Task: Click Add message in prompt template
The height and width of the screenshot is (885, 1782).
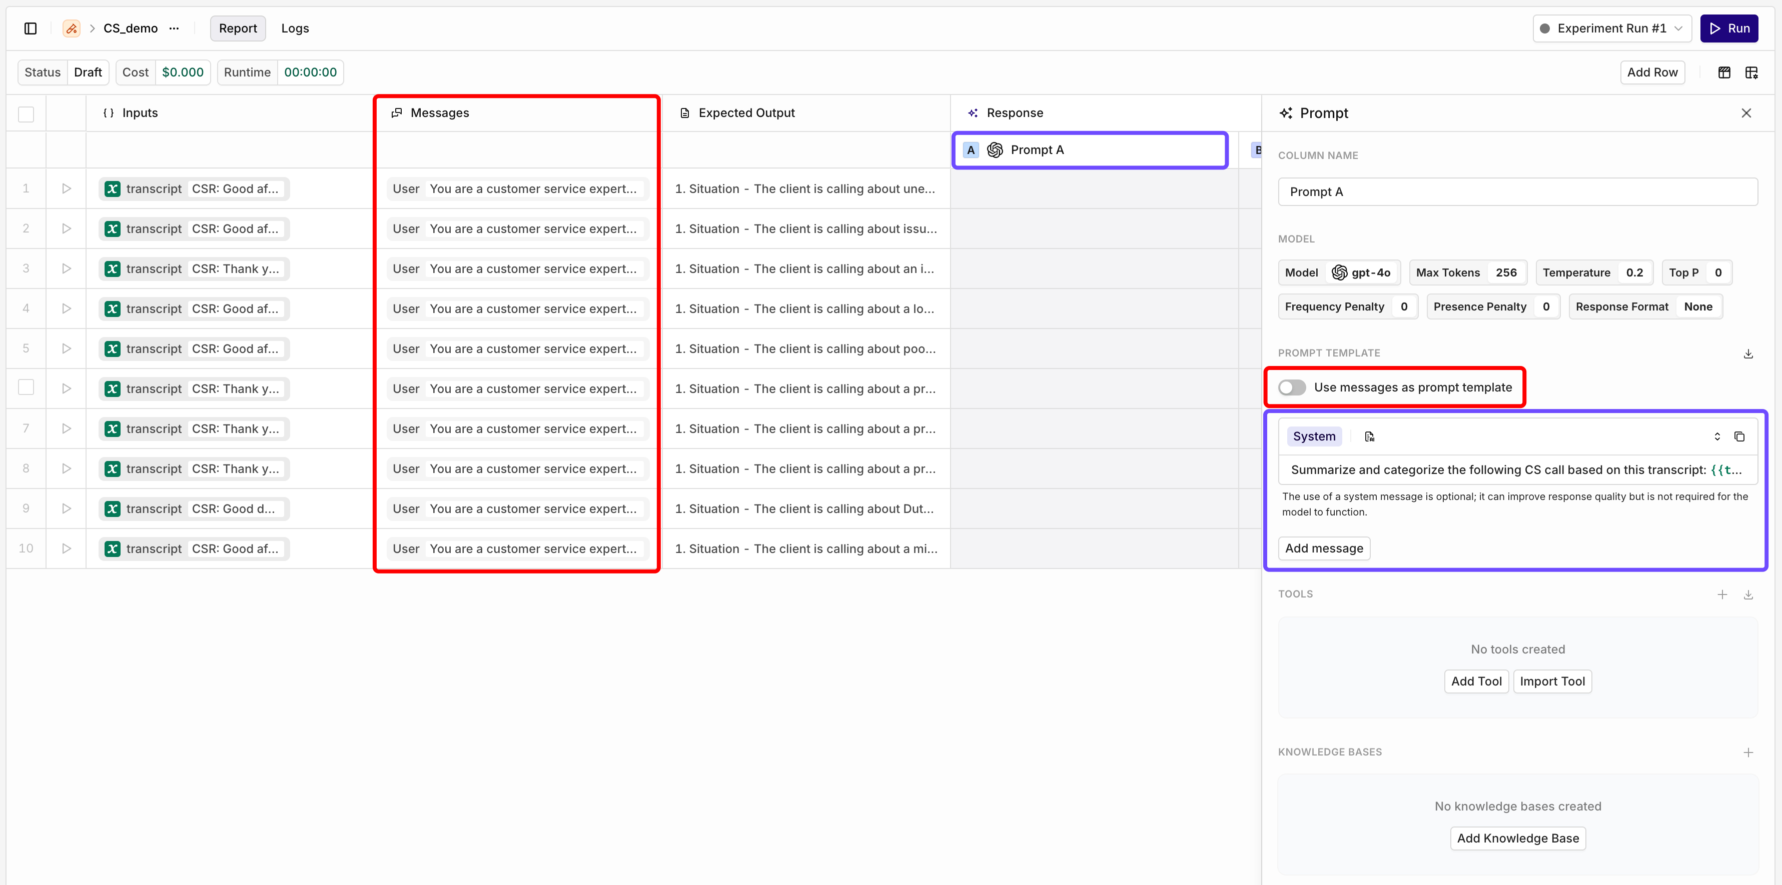Action: click(x=1323, y=548)
